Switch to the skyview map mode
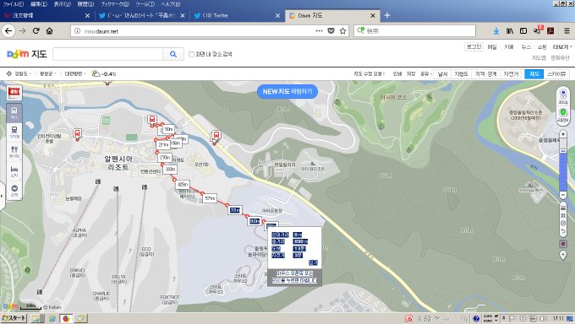Image resolution: width=575 pixels, height=324 pixels. point(556,74)
